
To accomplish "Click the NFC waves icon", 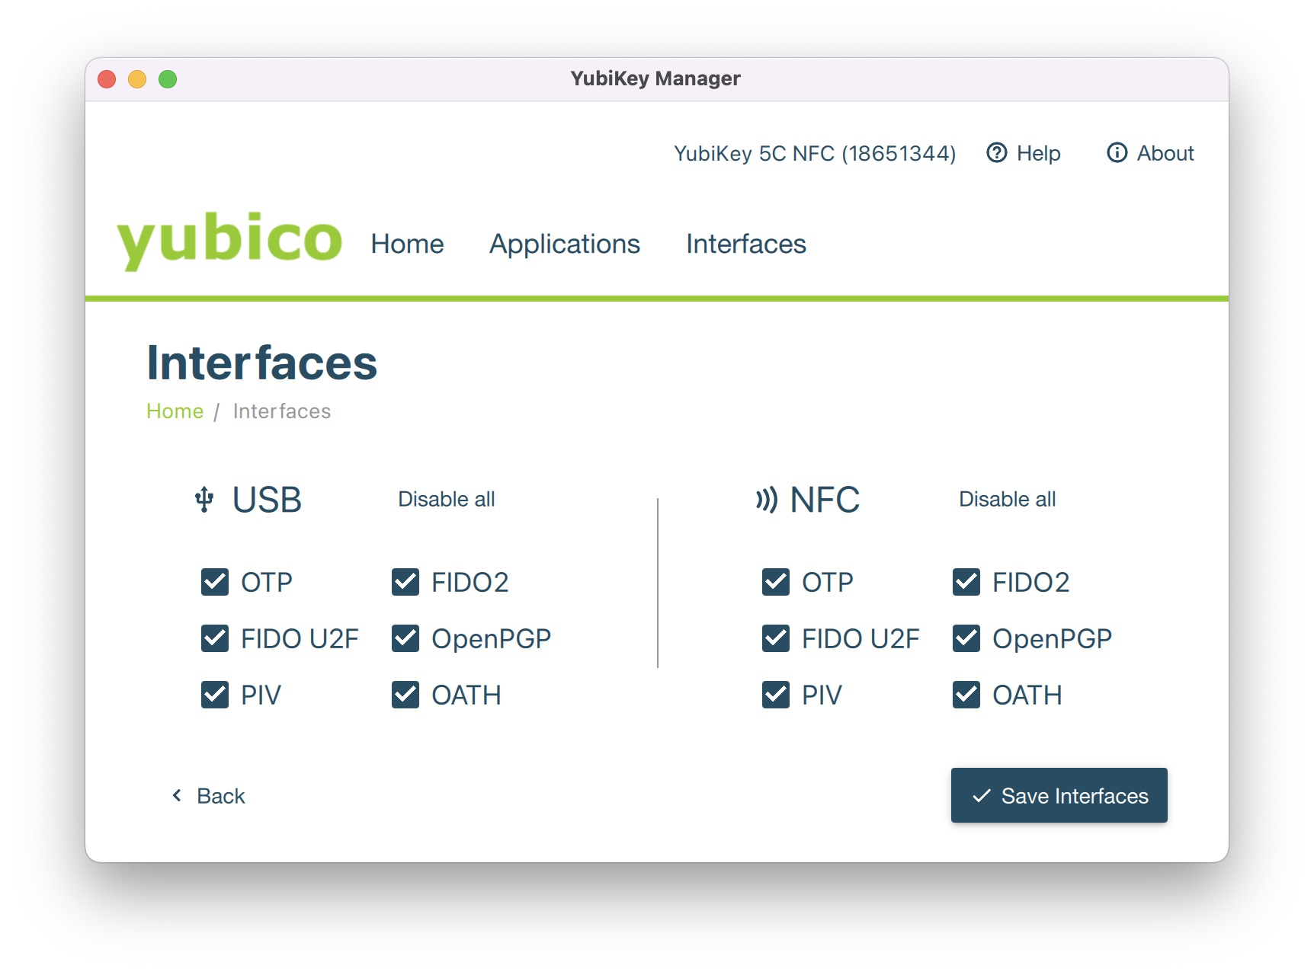I will [x=766, y=500].
